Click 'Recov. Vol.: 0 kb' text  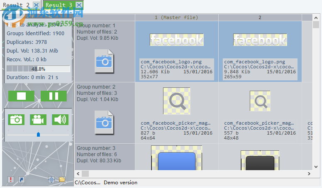[x=27, y=60]
